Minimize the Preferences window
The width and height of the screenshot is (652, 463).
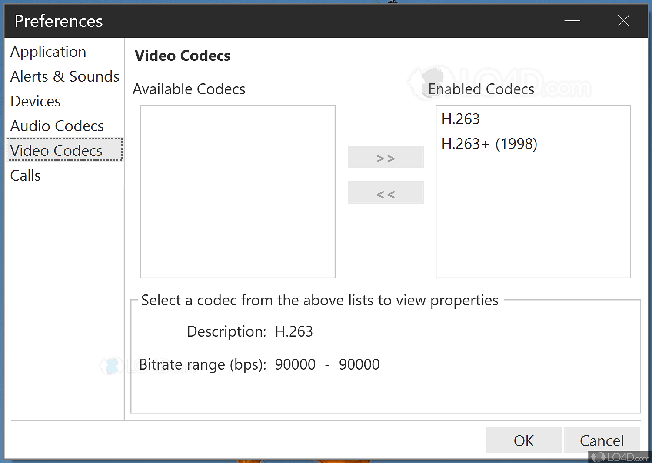coord(572,20)
